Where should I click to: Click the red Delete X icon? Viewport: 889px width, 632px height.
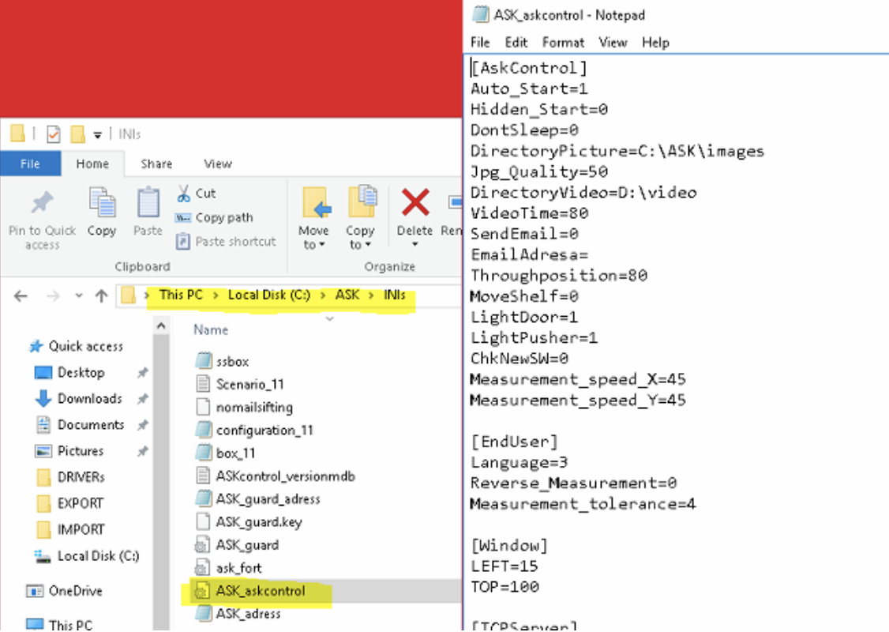pos(414,204)
